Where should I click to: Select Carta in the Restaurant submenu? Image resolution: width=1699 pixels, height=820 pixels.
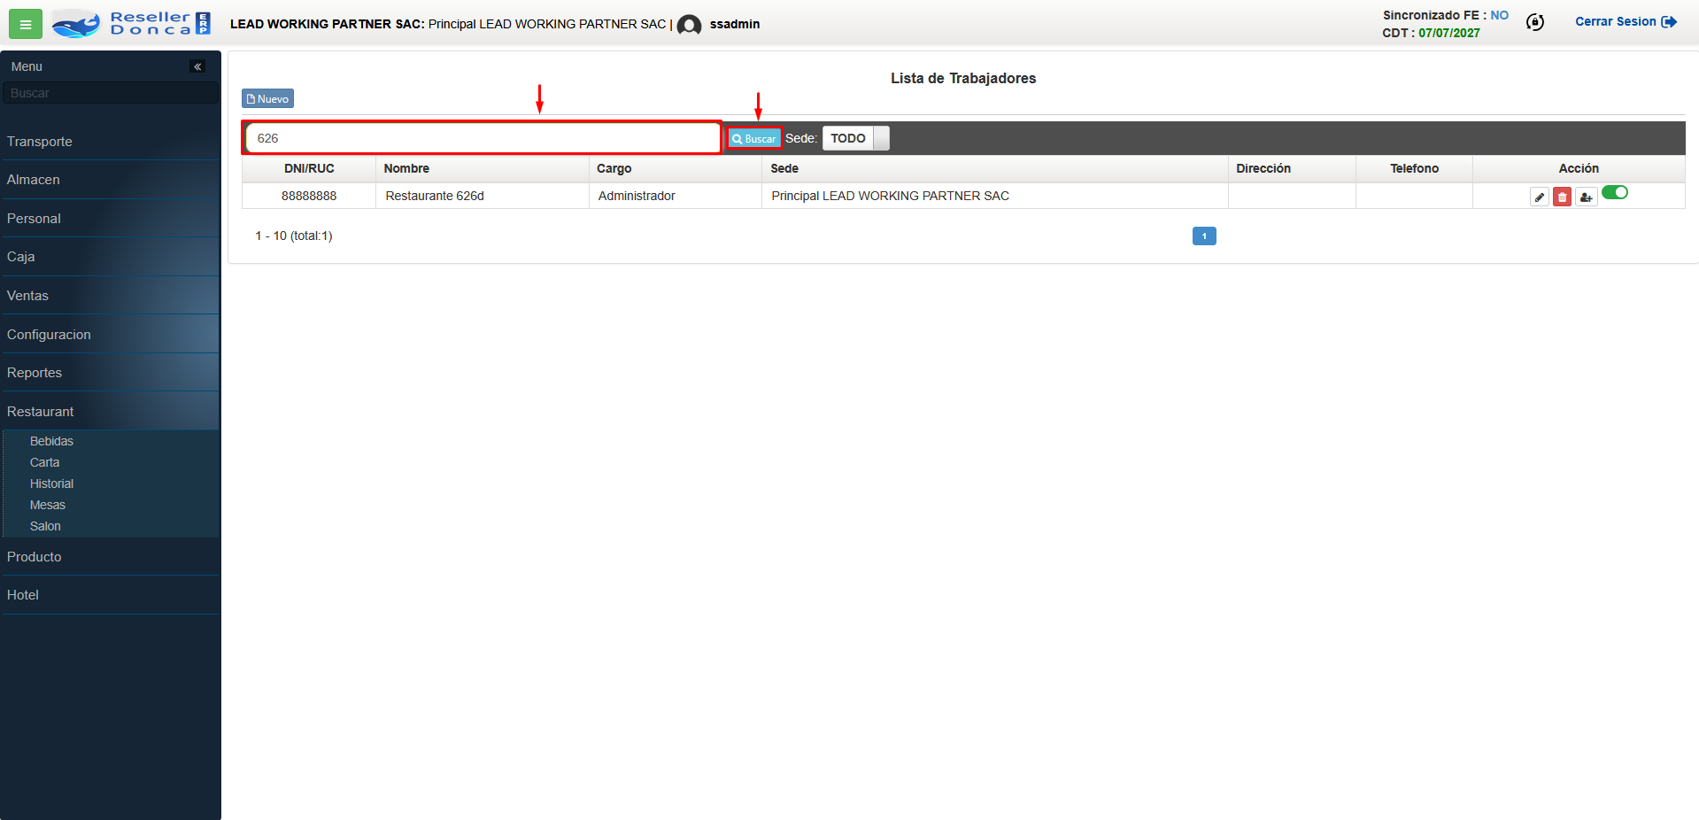pyautogui.click(x=44, y=462)
